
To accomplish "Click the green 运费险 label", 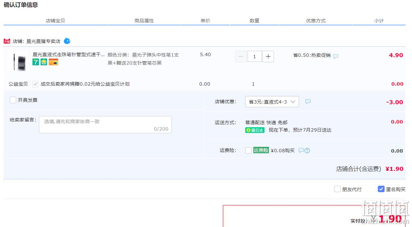I will coord(261,150).
